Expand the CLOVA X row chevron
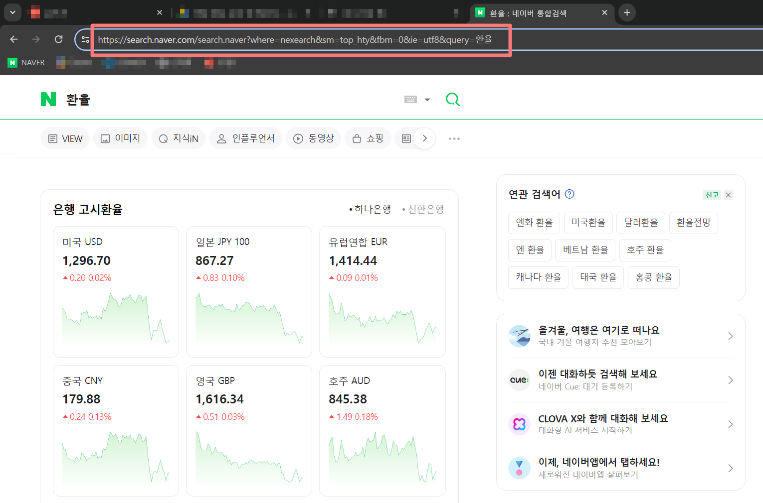763x503 pixels. (x=730, y=424)
